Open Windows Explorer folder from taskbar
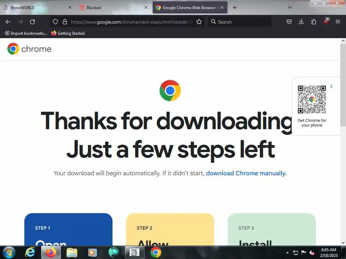This screenshot has height=259, width=346. pyautogui.click(x=72, y=252)
